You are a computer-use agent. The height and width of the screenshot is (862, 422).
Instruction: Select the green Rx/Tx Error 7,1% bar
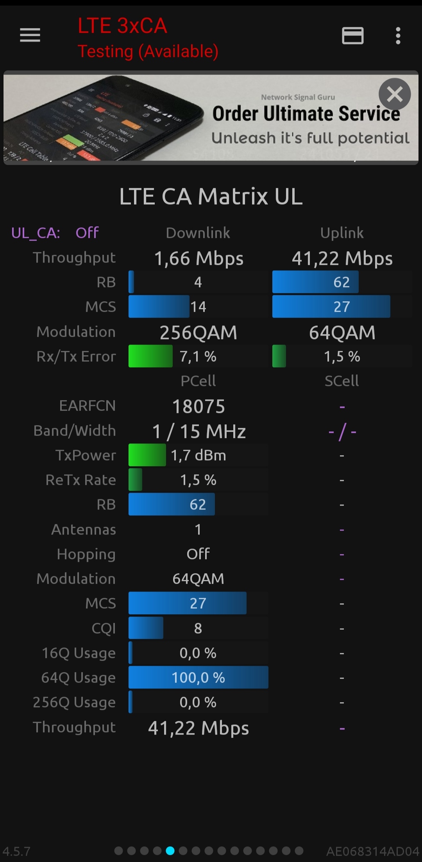(x=151, y=356)
